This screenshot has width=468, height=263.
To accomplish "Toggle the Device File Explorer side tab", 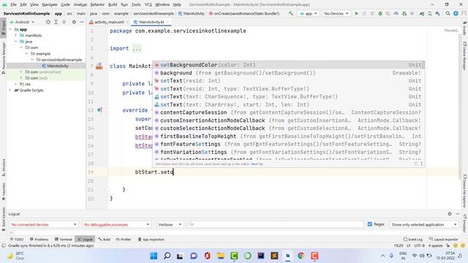I will point(465,191).
